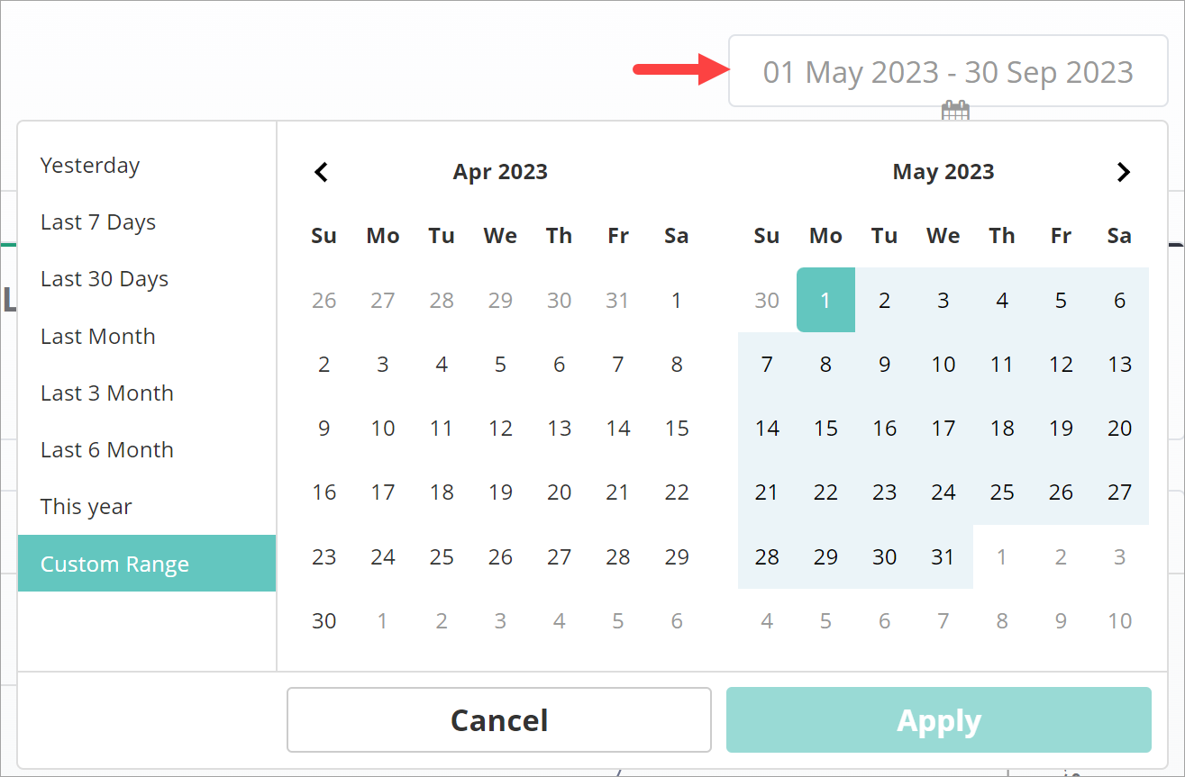Select May 17 in the May calendar
Screen dimensions: 1185x777
tap(943, 429)
